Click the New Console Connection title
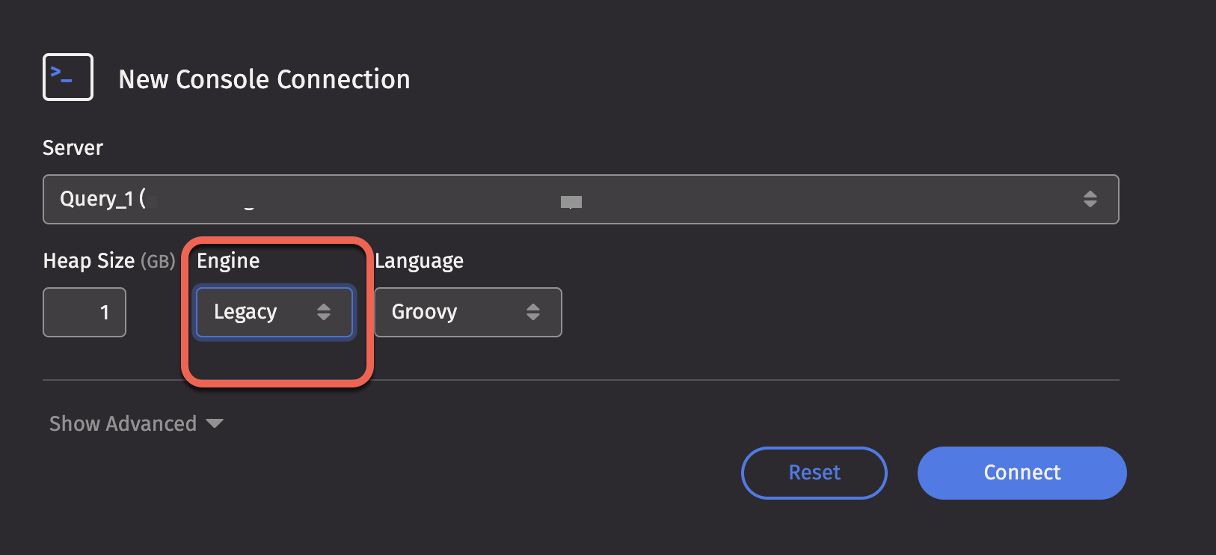The width and height of the screenshot is (1216, 555). point(265,79)
